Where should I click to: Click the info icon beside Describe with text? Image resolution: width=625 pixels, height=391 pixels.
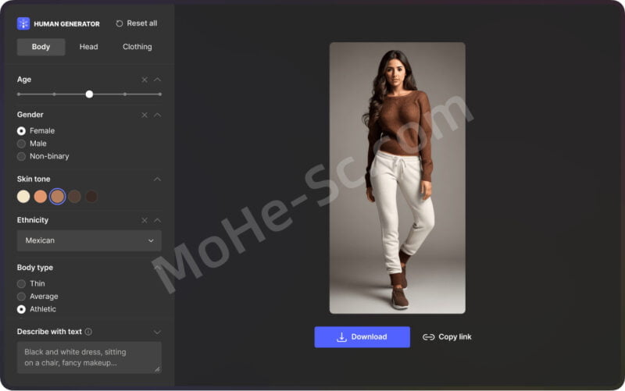[x=88, y=332]
